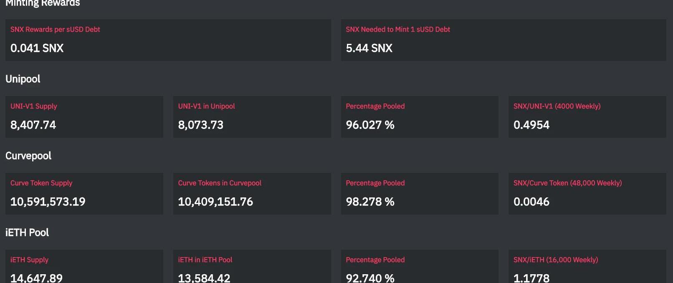Click the iETH Supply label
The height and width of the screenshot is (283, 673).
(x=29, y=260)
